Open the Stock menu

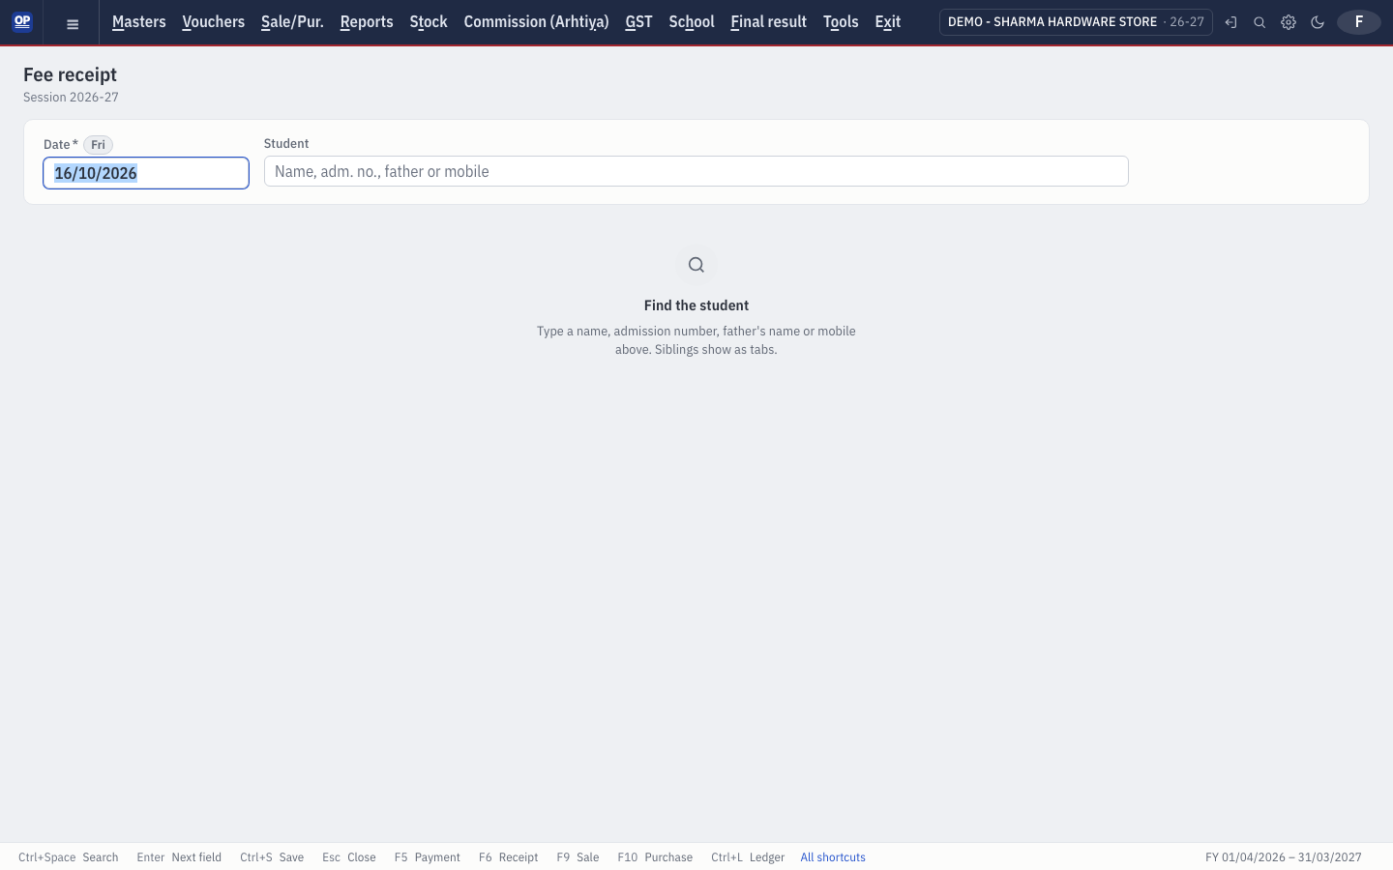(429, 22)
